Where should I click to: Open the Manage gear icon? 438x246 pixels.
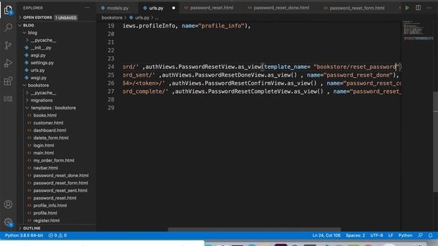pos(8,222)
